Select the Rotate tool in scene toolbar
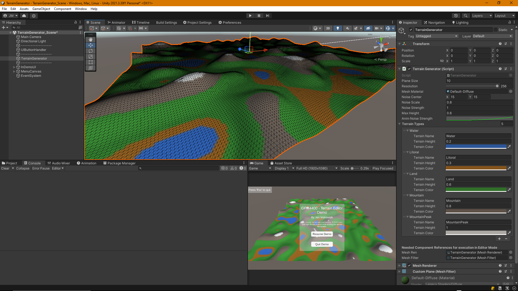This screenshot has height=291, width=518. click(x=91, y=51)
